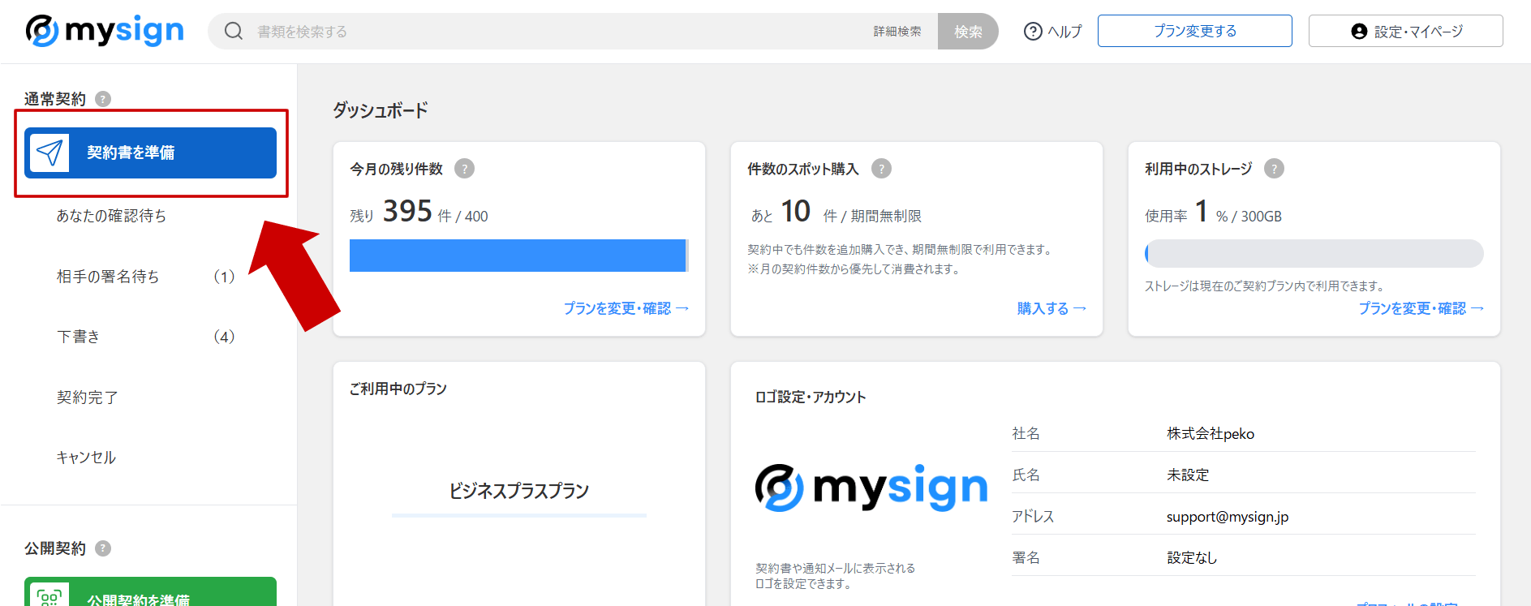Click the mysign logo image in ロゴ設定
Viewport: 1531px width, 606px height.
coord(871,488)
